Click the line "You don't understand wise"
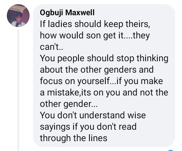Viewport: 182px width, 151px height. click(93, 115)
